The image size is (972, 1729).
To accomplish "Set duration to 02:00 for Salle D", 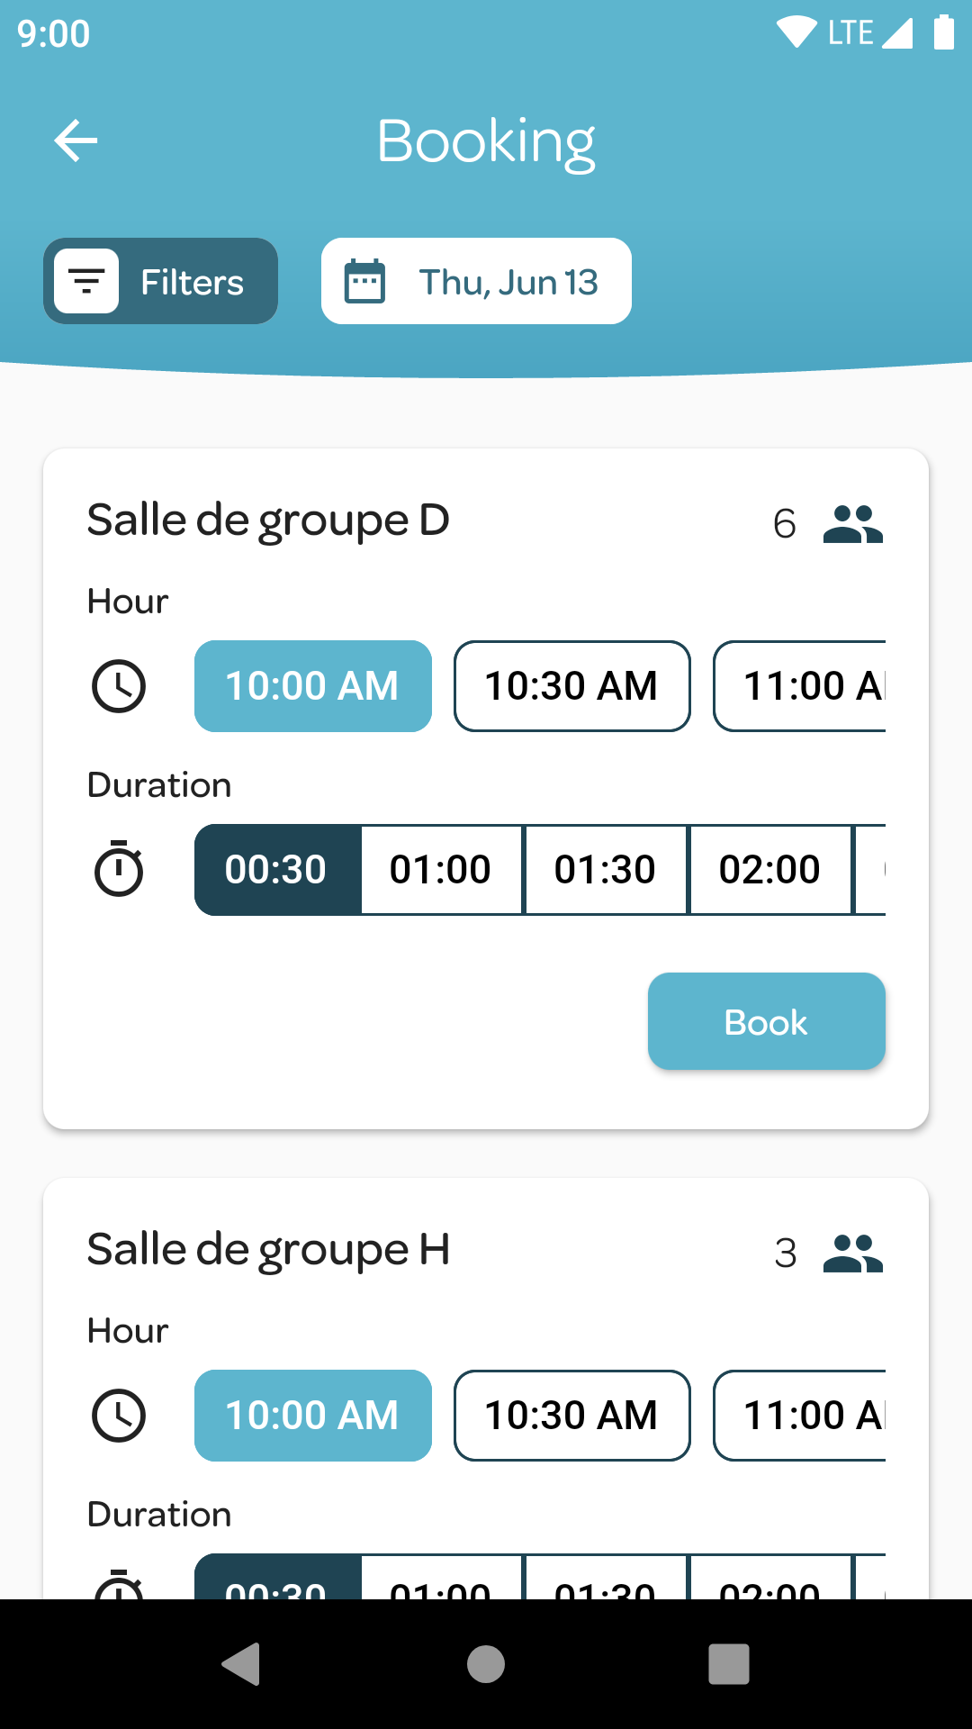I will click(x=769, y=870).
